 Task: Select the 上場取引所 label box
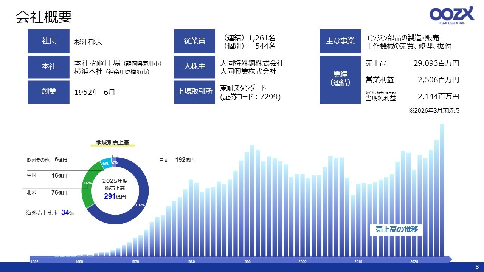pyautogui.click(x=195, y=92)
